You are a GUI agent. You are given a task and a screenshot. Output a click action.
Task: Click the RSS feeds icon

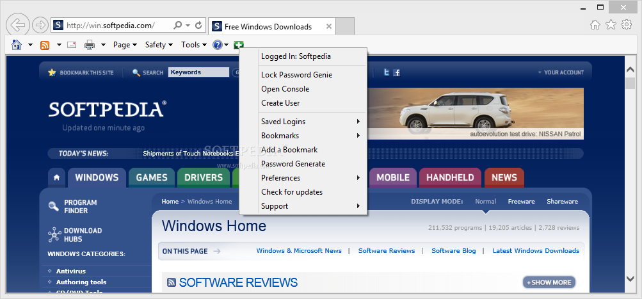tap(45, 45)
